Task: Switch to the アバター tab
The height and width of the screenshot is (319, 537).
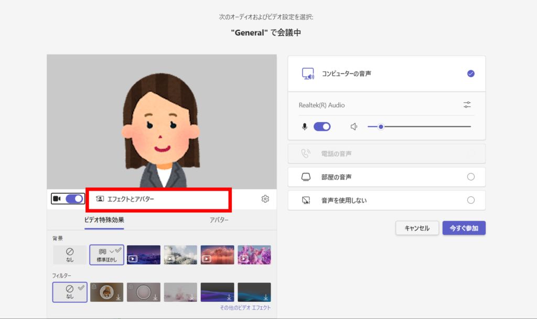Action: 220,221
